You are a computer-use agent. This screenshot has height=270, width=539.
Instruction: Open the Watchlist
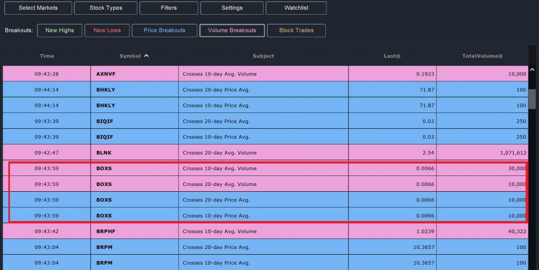tap(296, 8)
